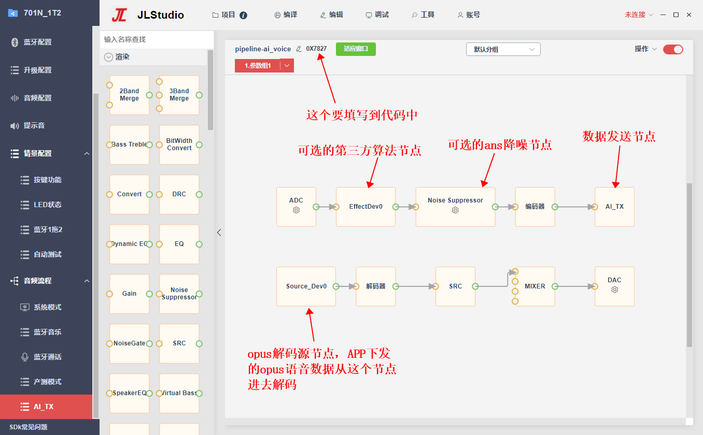
Task: Open the 按键功能 sidebar item
Action: pyautogui.click(x=46, y=180)
